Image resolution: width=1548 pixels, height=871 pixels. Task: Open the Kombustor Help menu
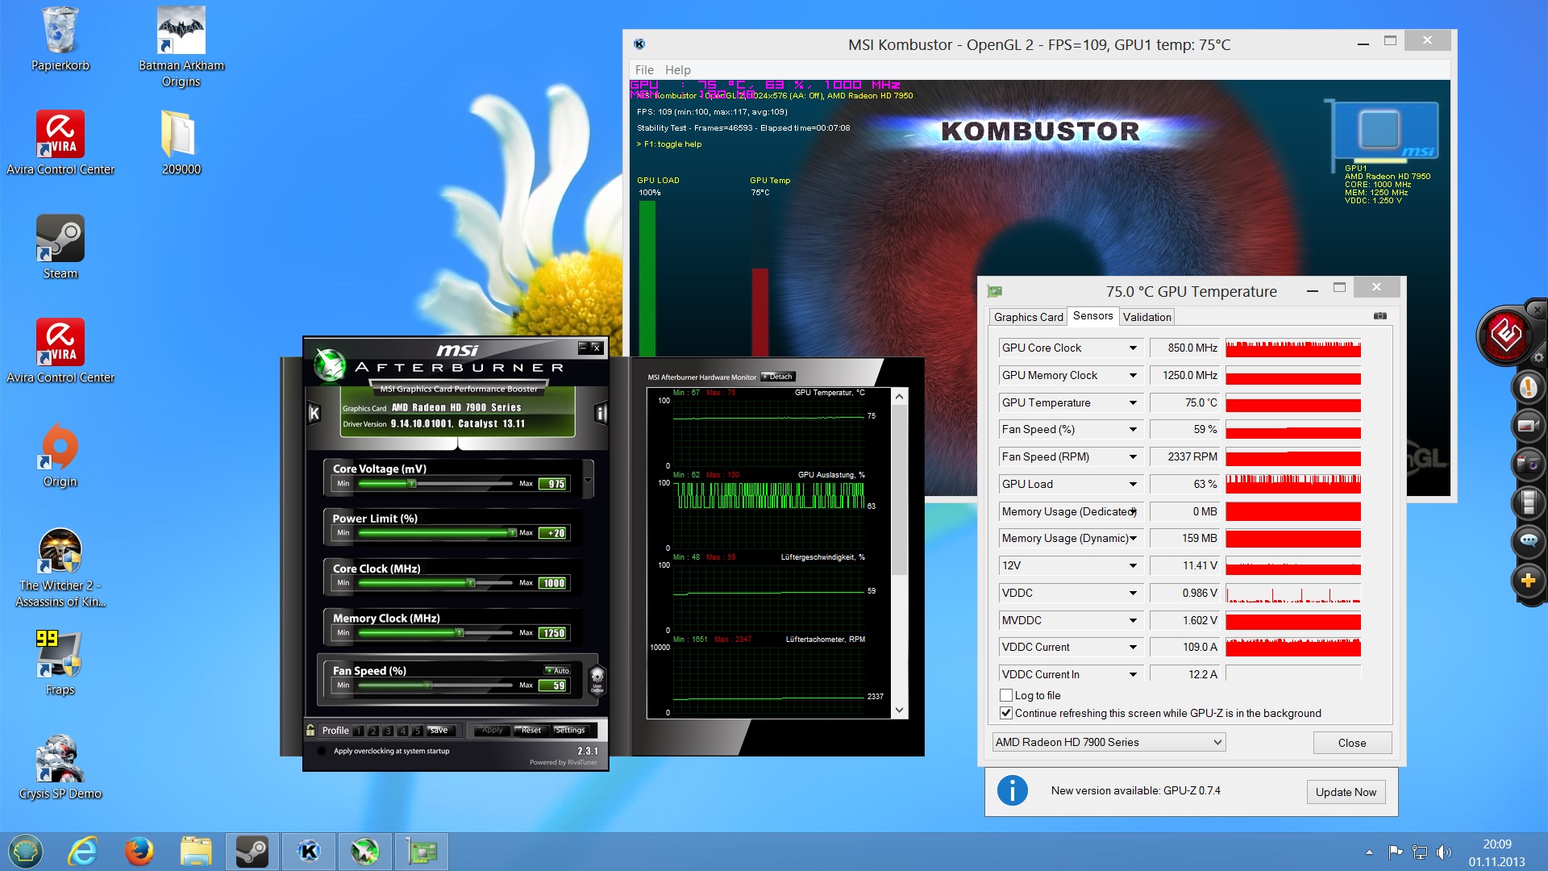click(677, 70)
